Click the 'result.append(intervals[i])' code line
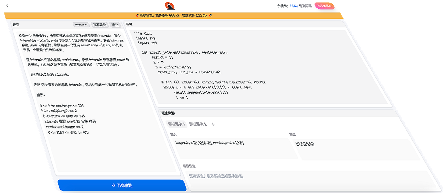The image size is (446, 193). point(201,93)
